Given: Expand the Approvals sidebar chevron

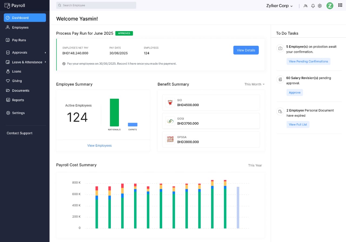Looking at the screenshot, I should [x=45, y=53].
